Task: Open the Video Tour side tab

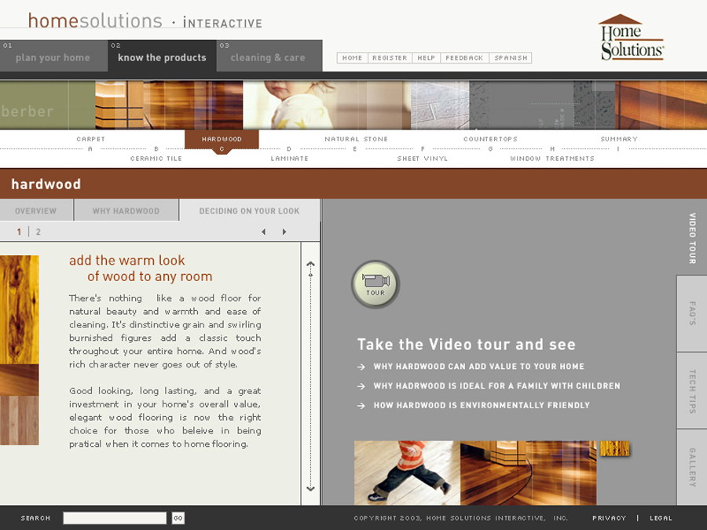Action: [x=692, y=238]
